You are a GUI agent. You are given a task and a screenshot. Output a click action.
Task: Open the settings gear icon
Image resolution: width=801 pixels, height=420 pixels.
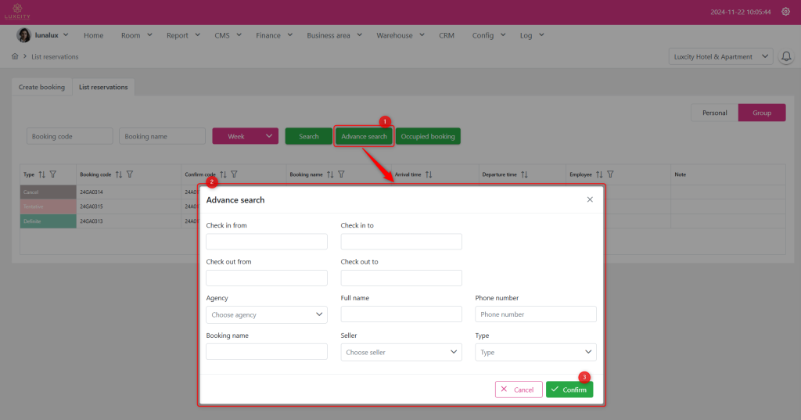click(785, 12)
